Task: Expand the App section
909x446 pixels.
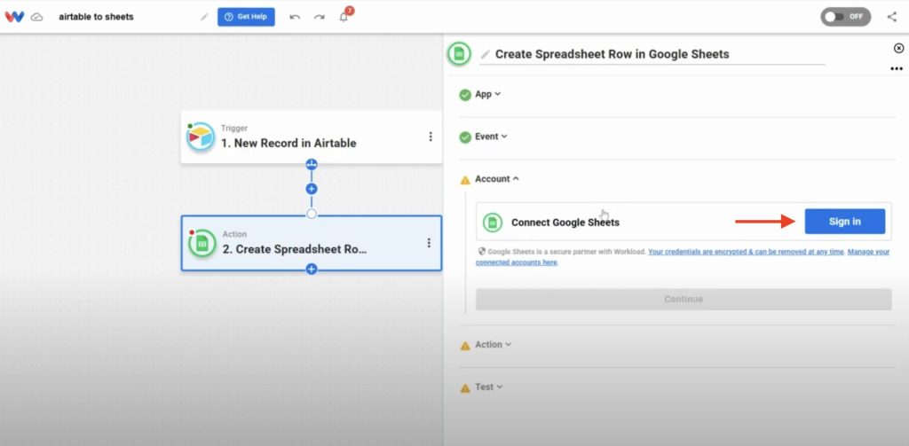Action: point(487,94)
